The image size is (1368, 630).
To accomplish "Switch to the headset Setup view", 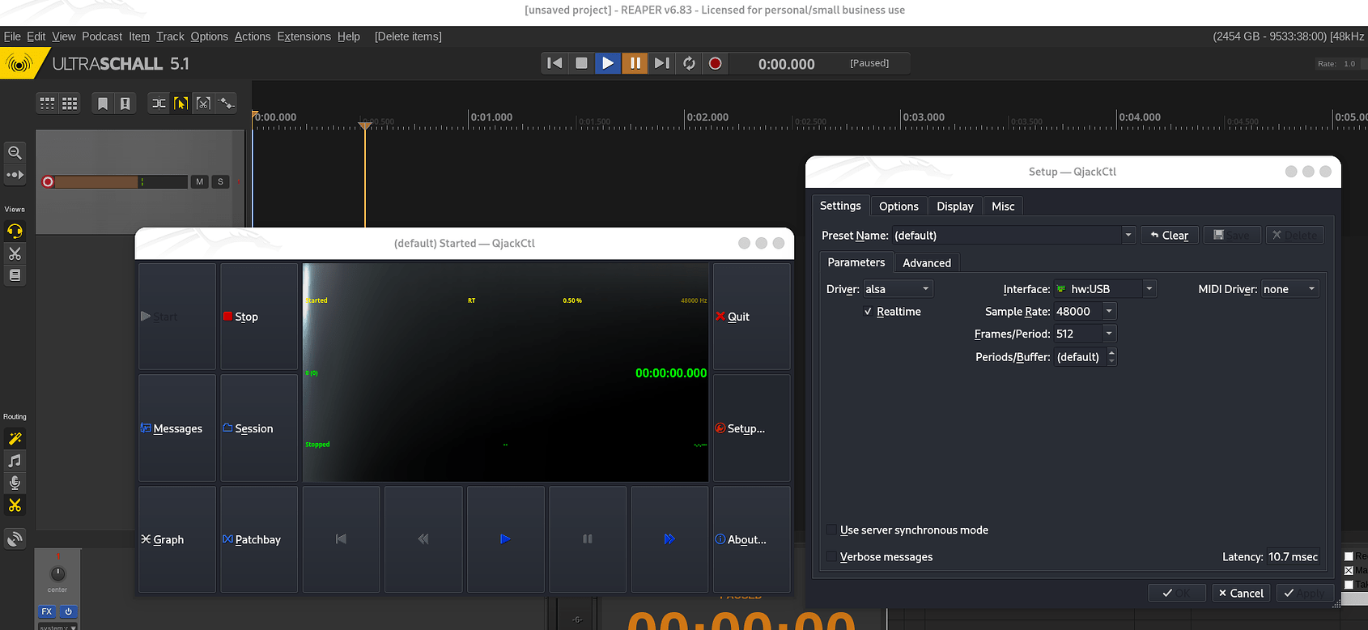I will (x=15, y=231).
